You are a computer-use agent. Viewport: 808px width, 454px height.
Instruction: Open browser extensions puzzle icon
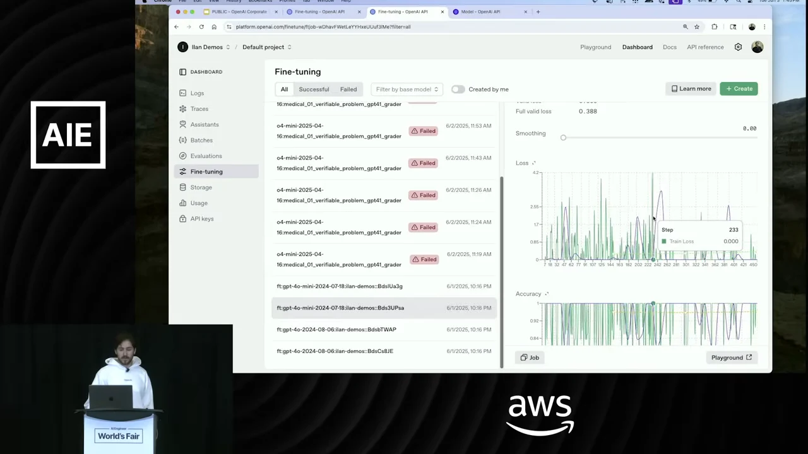click(715, 27)
